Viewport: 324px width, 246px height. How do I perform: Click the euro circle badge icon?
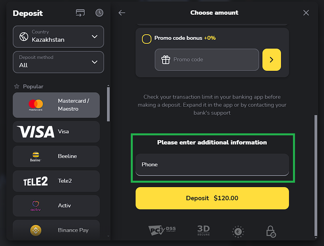point(238,231)
